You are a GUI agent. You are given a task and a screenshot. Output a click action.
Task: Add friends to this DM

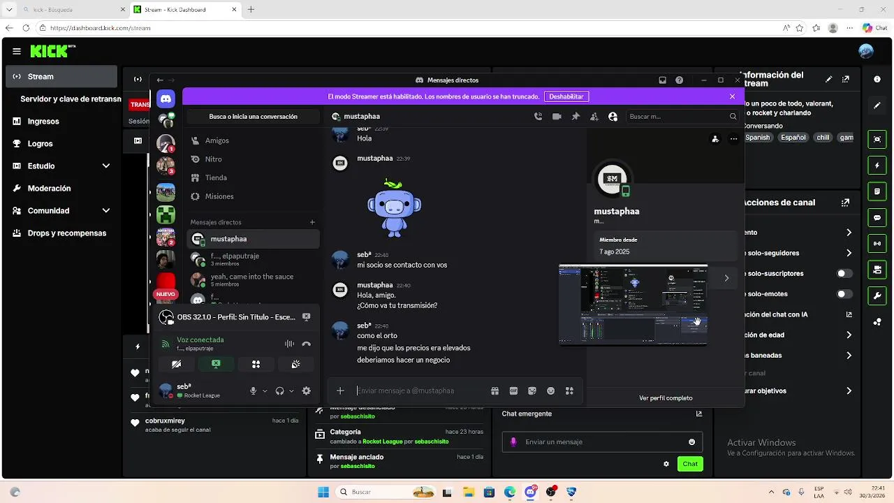[x=594, y=117]
